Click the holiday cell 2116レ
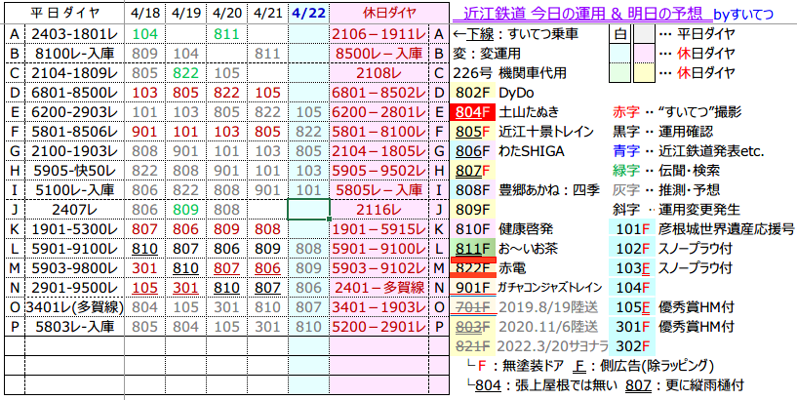Screen dimensions: 797x400 379,210
